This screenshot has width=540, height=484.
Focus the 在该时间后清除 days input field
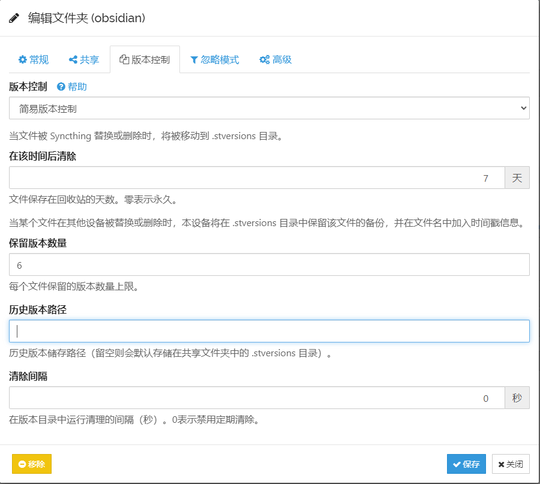click(x=257, y=178)
